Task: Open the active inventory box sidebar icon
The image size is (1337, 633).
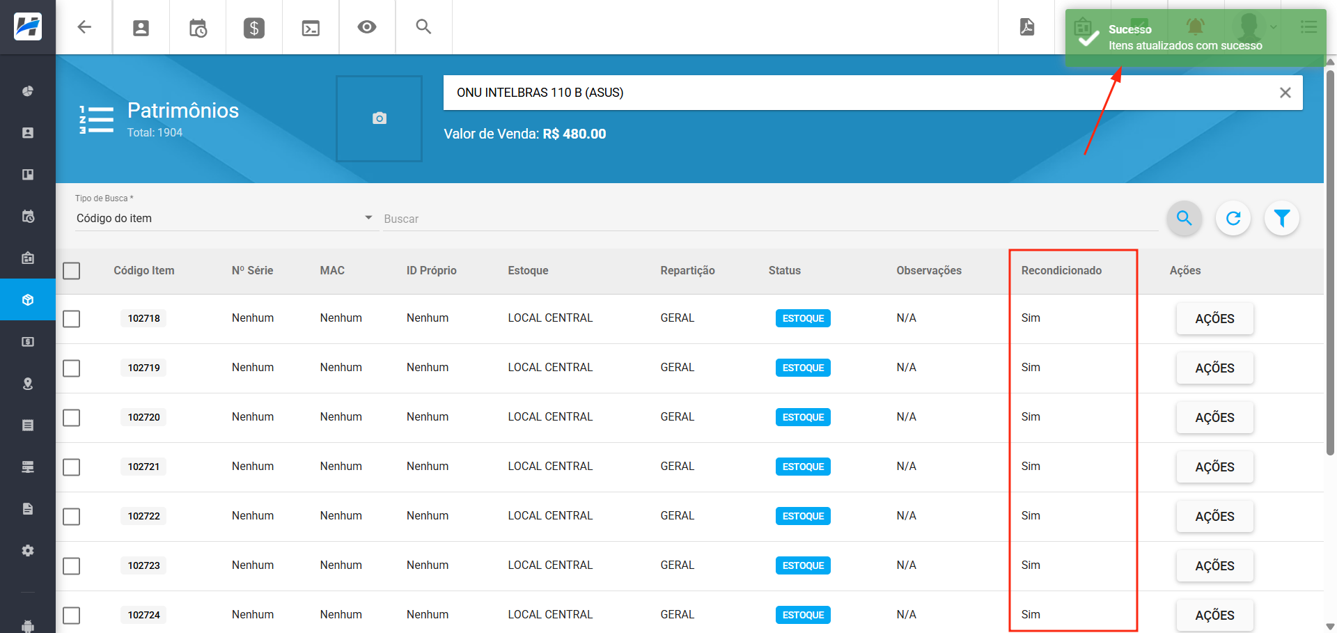Action: 28,299
